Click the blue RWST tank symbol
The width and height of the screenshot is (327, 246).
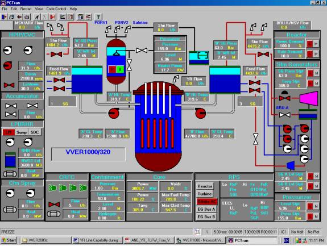point(10,160)
